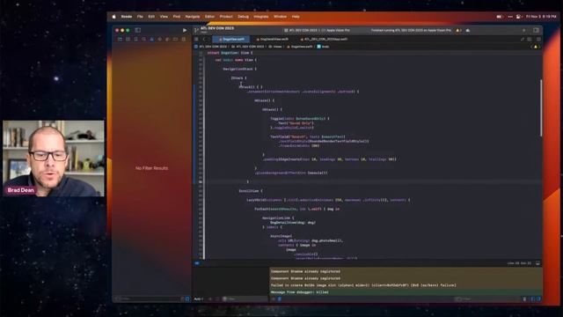
Task: Click the 'Message from debugger: killed' line
Action: (299, 292)
